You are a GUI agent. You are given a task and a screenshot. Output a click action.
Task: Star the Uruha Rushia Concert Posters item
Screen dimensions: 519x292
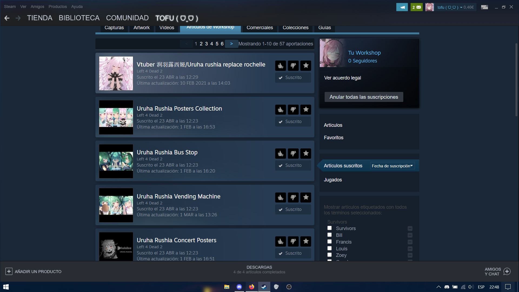coord(306,241)
